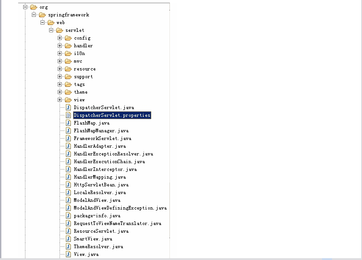Select the i18n folder label
The image size is (362, 260).
79,53
